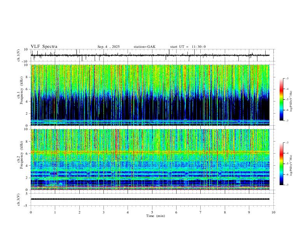
Task: Click the date text 'Sep. 4 , 2025'
Action: pyautogui.click(x=108, y=47)
